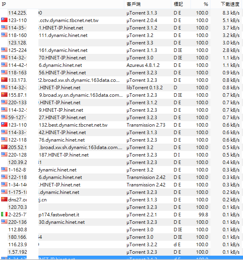Click the 2.8 kB/s speed cell
The height and width of the screenshot is (260, 243).
pos(231,50)
